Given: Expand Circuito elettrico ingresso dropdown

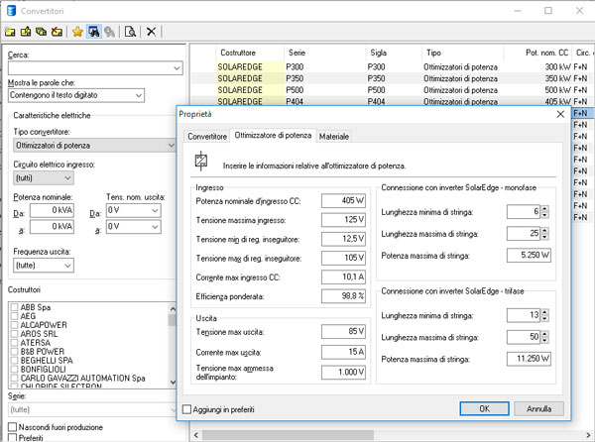Looking at the screenshot, I should (x=67, y=177).
